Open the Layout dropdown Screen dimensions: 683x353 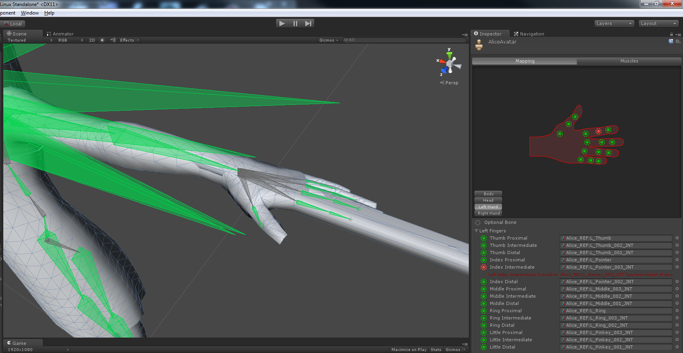point(658,23)
